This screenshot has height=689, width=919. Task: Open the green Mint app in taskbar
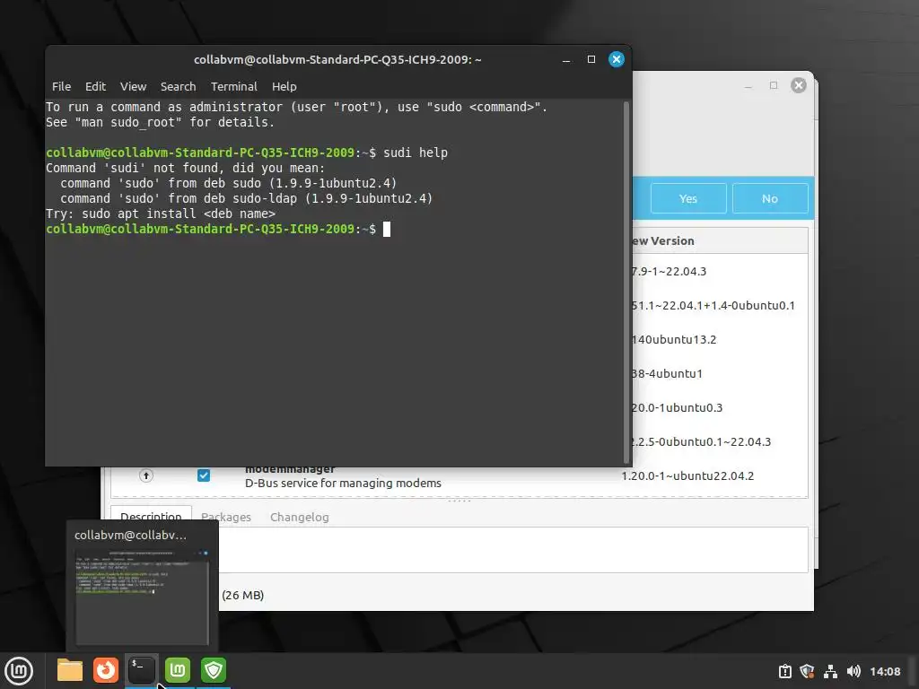click(178, 670)
